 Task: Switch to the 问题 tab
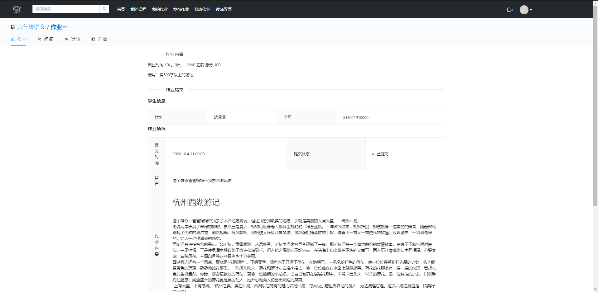(x=46, y=39)
